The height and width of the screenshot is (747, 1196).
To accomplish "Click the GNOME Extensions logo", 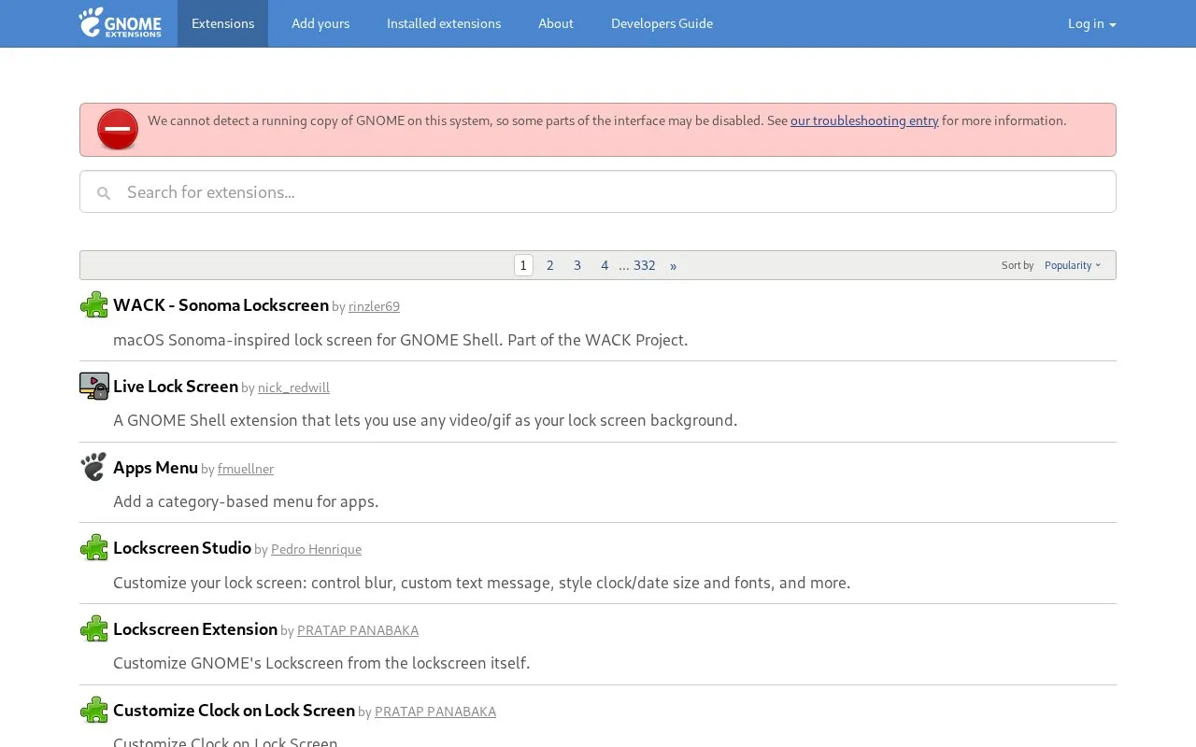I will coord(120,22).
